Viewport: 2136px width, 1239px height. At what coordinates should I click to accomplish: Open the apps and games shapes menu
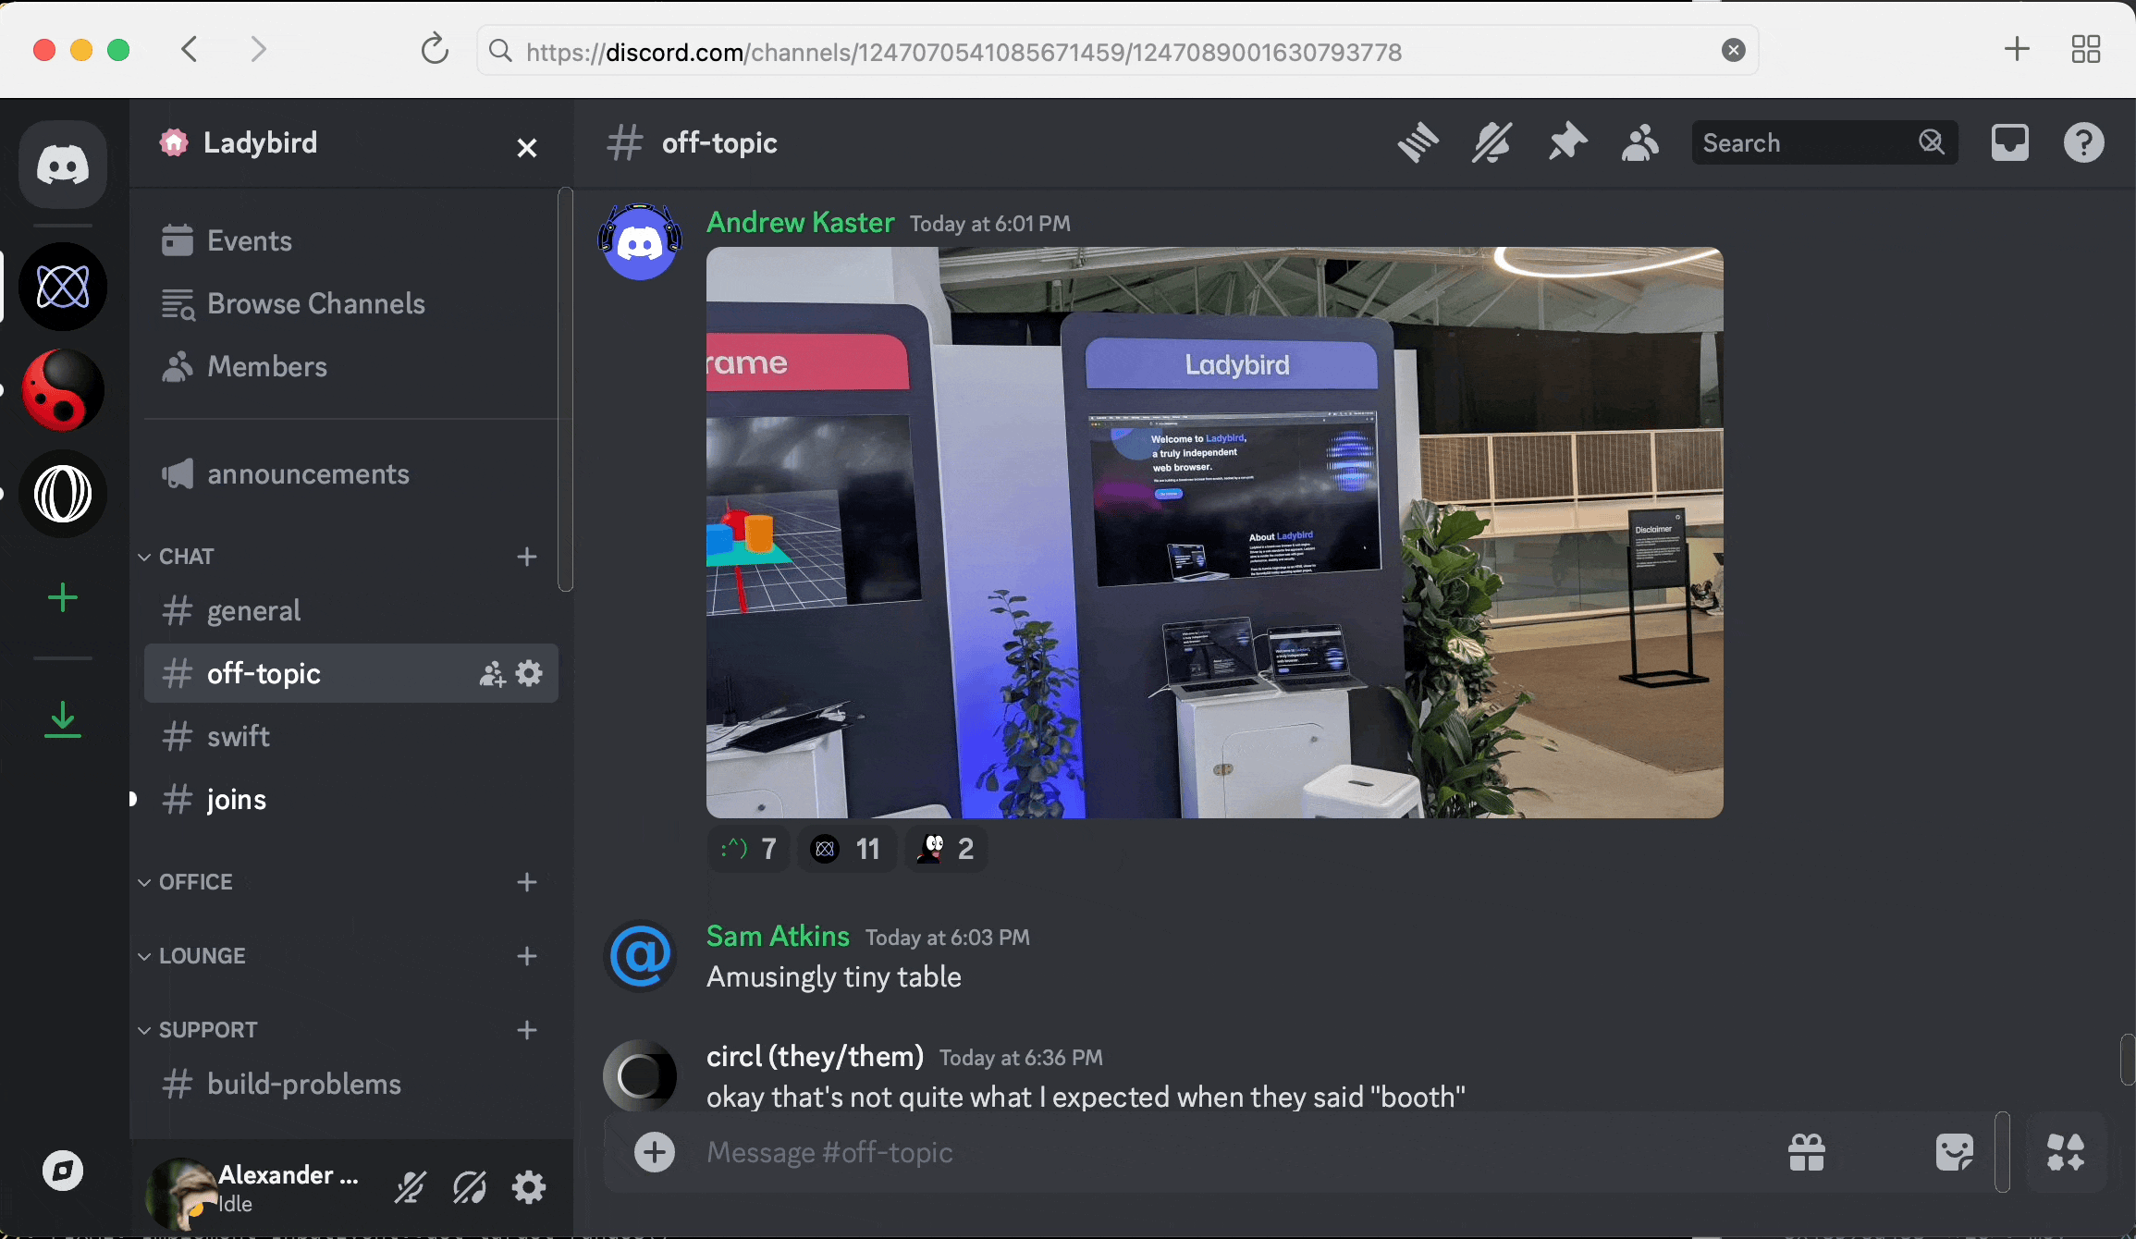point(2066,1152)
